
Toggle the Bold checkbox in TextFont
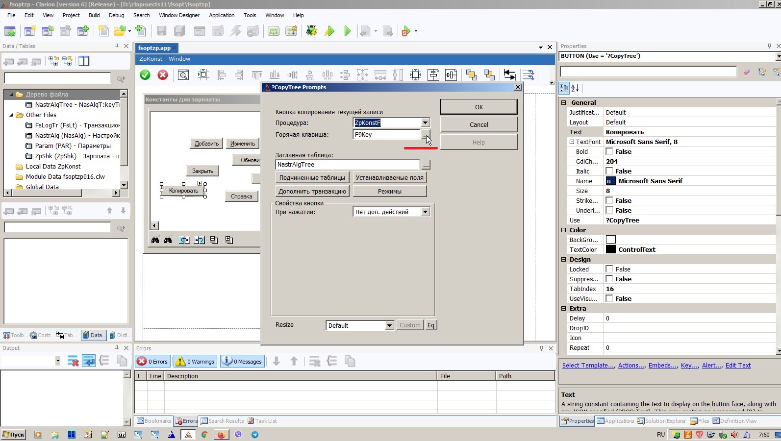tap(609, 152)
